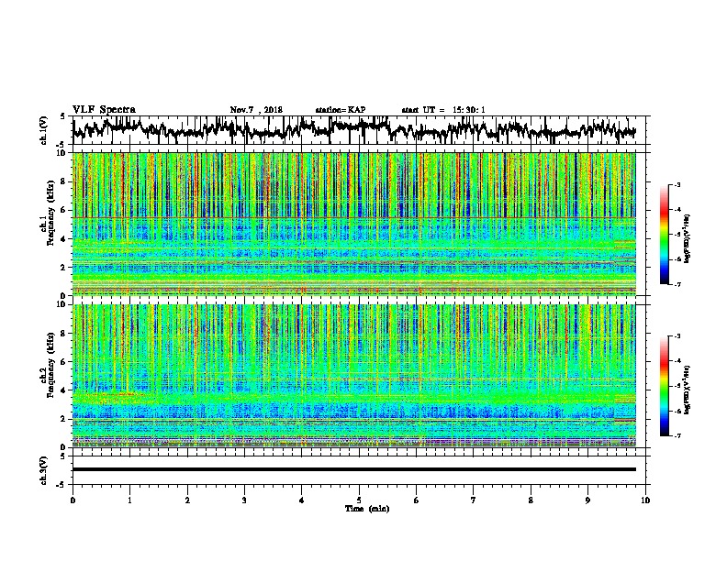Click the ch.1 spectrogram panel
This screenshot has height=561, width=727.
tap(353, 224)
